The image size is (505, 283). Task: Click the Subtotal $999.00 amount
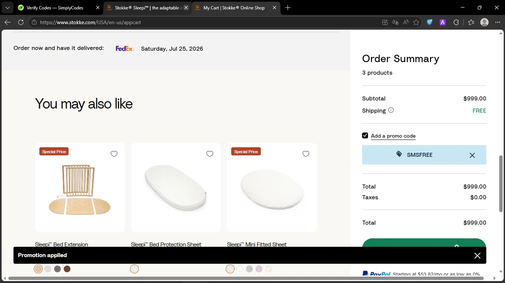click(475, 98)
